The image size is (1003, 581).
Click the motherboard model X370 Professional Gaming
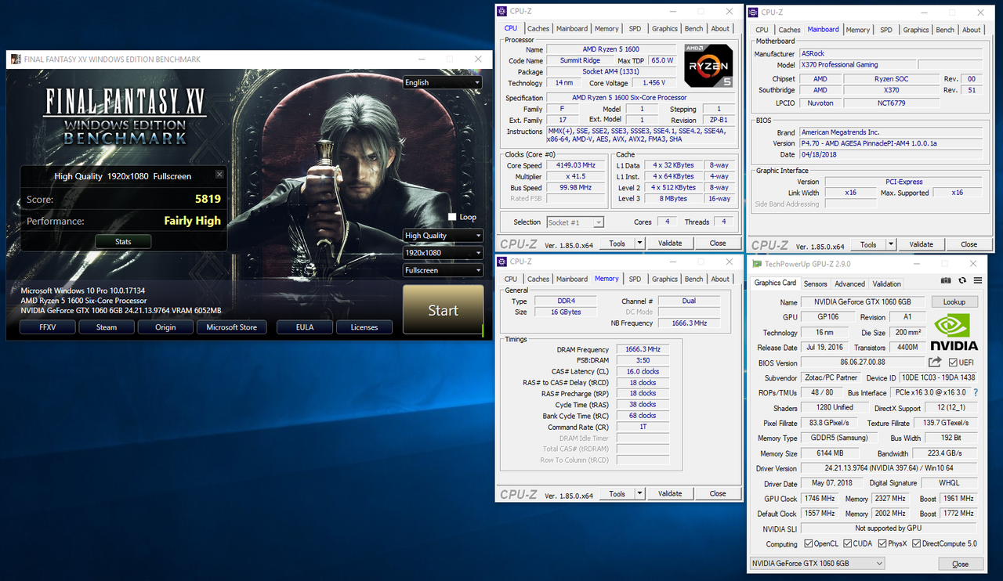857,65
